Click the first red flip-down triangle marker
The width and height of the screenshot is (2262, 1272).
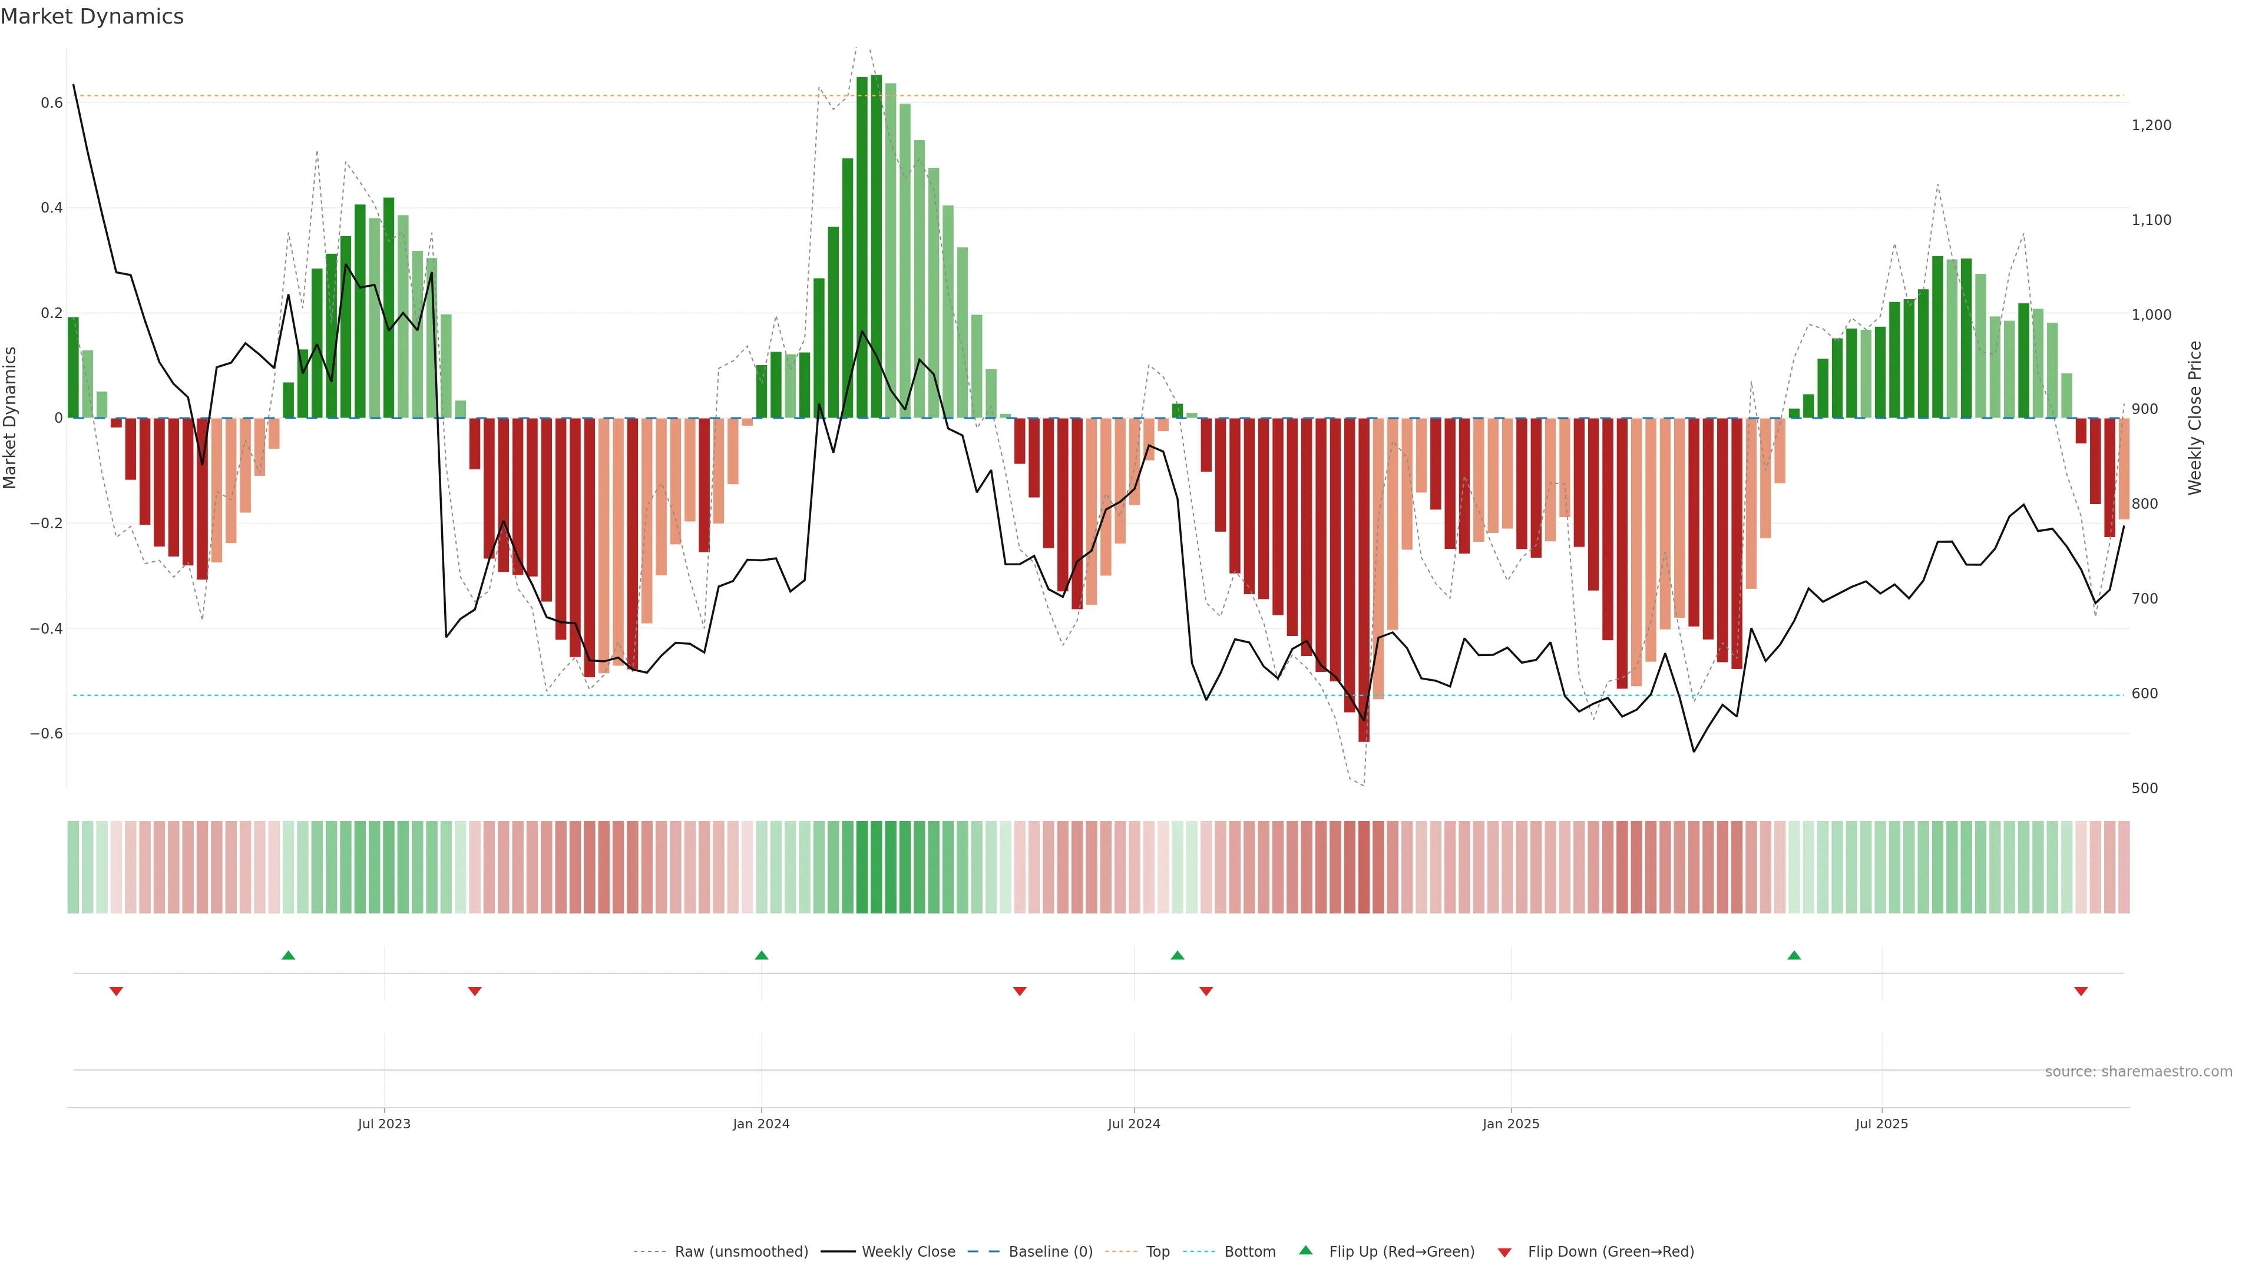(116, 991)
